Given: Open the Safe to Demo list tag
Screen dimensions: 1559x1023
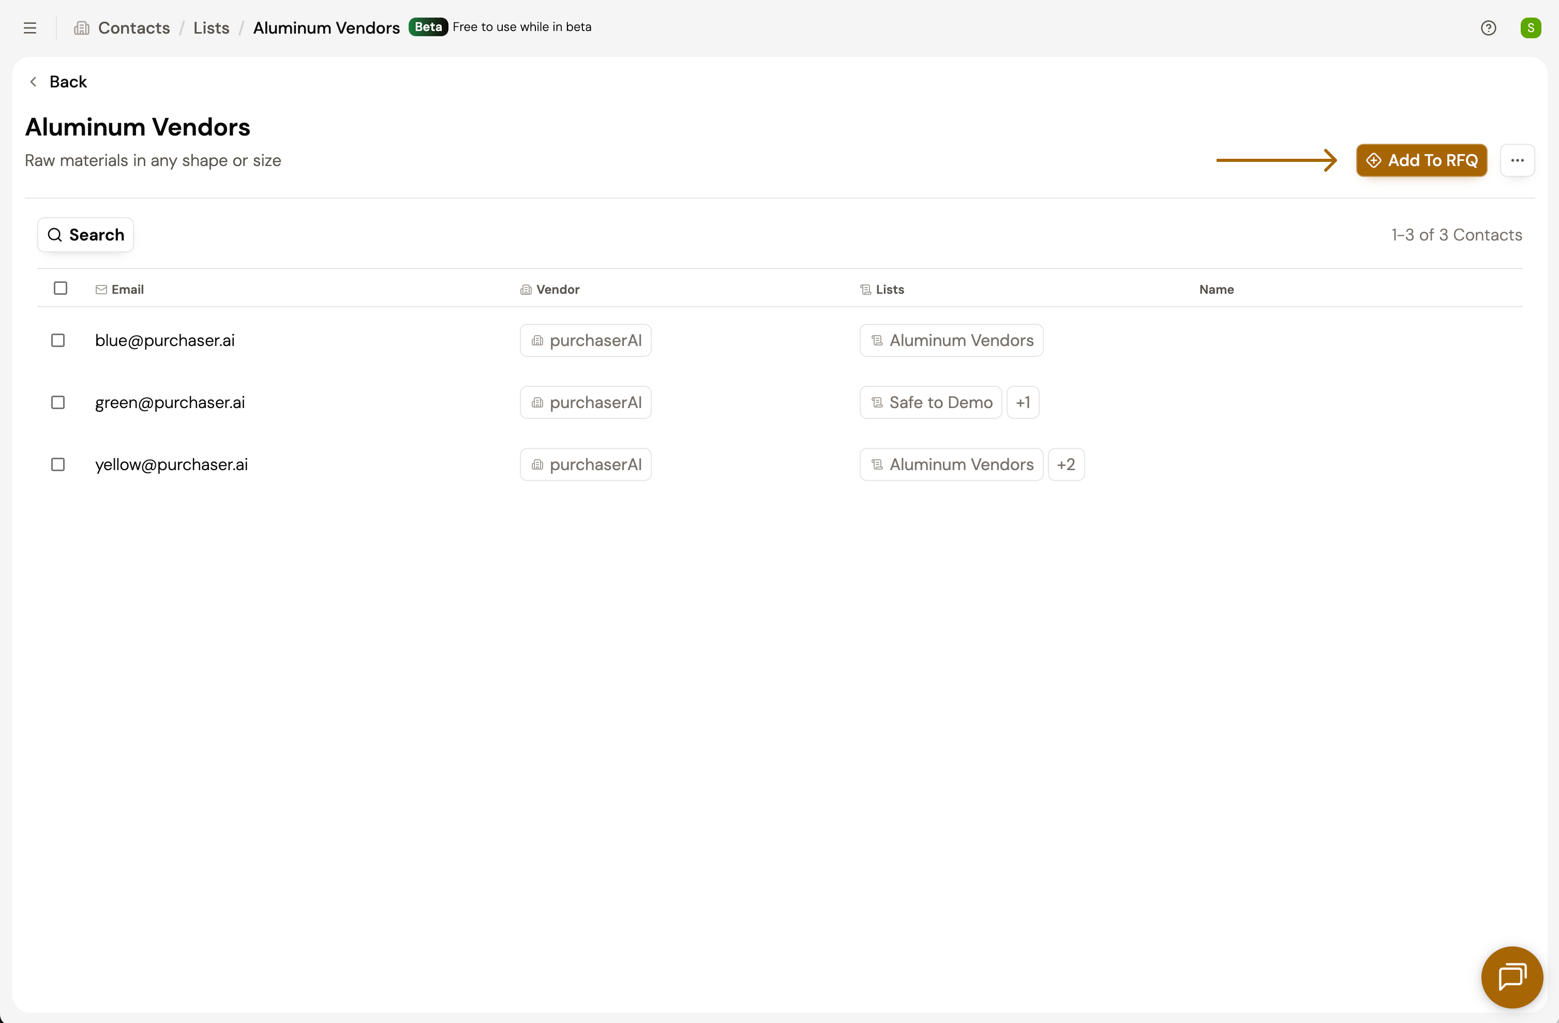Looking at the screenshot, I should 930,402.
